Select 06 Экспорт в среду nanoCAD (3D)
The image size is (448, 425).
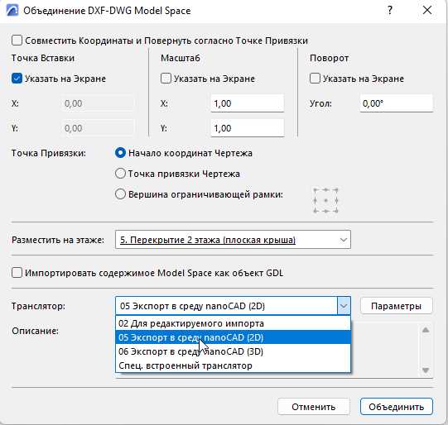coord(233,351)
